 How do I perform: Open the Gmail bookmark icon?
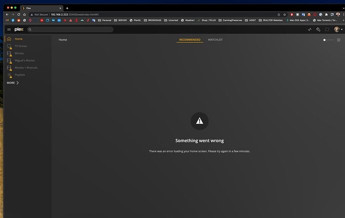pyautogui.click(x=7, y=20)
